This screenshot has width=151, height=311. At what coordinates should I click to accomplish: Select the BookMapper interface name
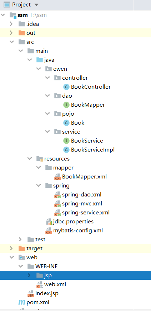coord(88,105)
